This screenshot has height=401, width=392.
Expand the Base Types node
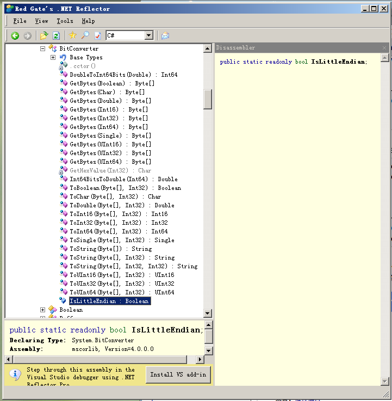pos(53,57)
